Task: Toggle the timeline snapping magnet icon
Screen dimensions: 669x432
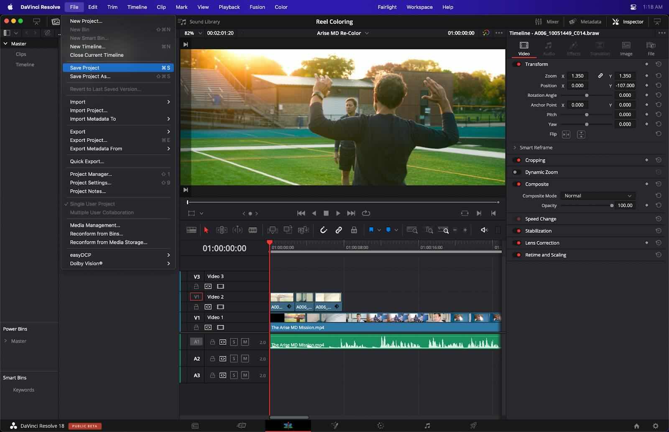Action: click(x=323, y=230)
